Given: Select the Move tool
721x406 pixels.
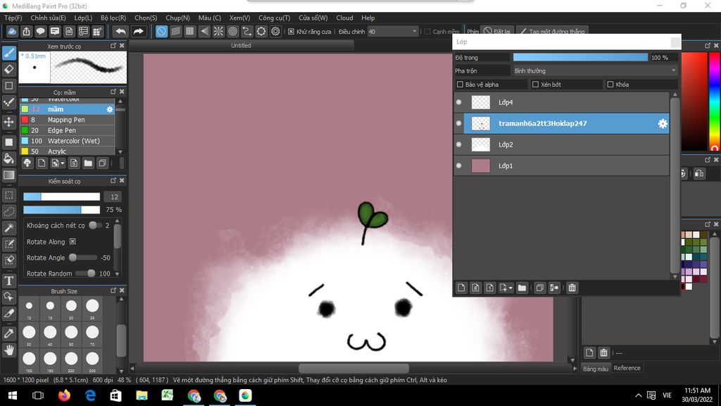Looking at the screenshot, I should [x=8, y=122].
